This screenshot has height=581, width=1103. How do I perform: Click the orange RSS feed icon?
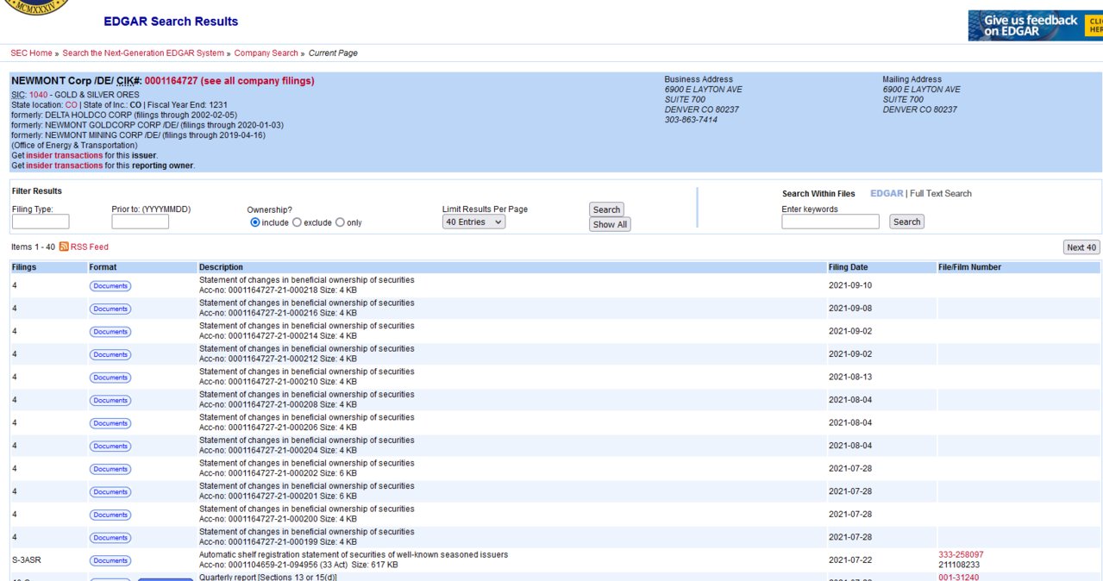pyautogui.click(x=64, y=247)
